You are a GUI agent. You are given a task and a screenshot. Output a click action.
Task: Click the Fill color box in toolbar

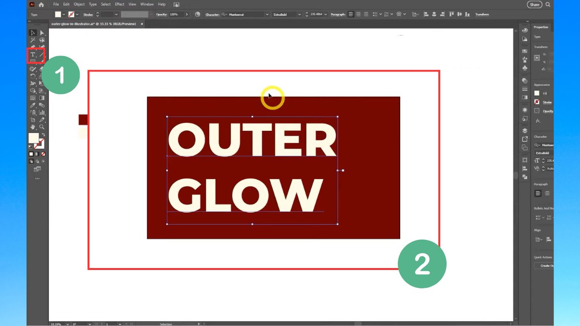tap(33, 138)
